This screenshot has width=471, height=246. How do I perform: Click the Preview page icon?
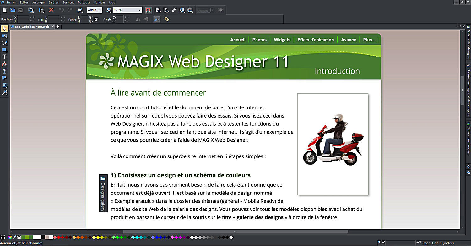click(158, 10)
